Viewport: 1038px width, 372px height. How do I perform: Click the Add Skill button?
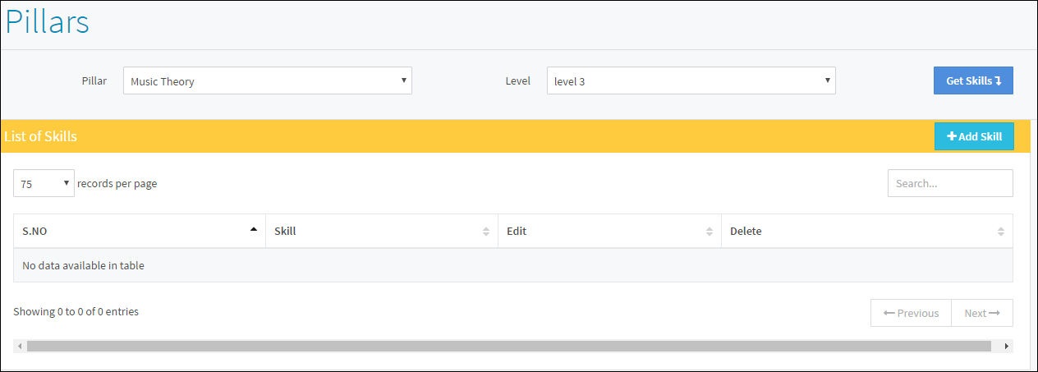(974, 136)
